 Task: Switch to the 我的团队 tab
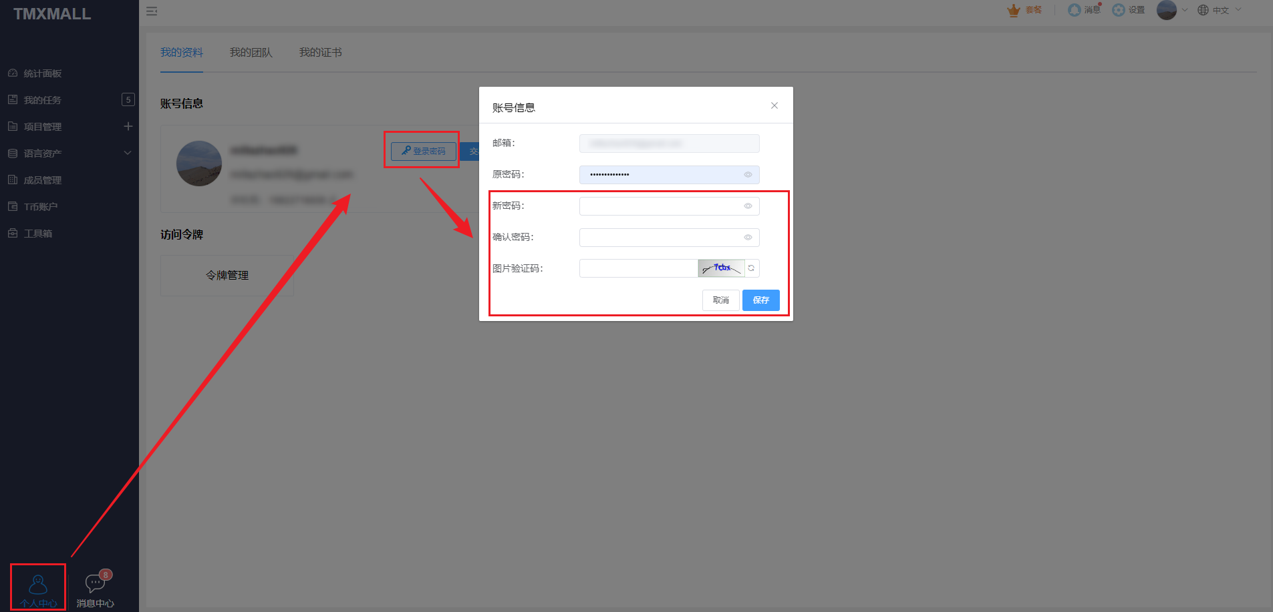[251, 53]
